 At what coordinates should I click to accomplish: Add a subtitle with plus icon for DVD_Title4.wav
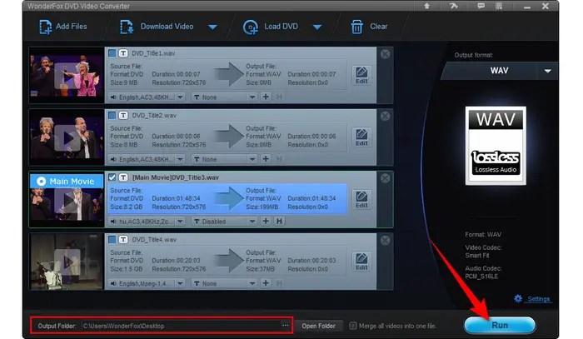point(266,283)
